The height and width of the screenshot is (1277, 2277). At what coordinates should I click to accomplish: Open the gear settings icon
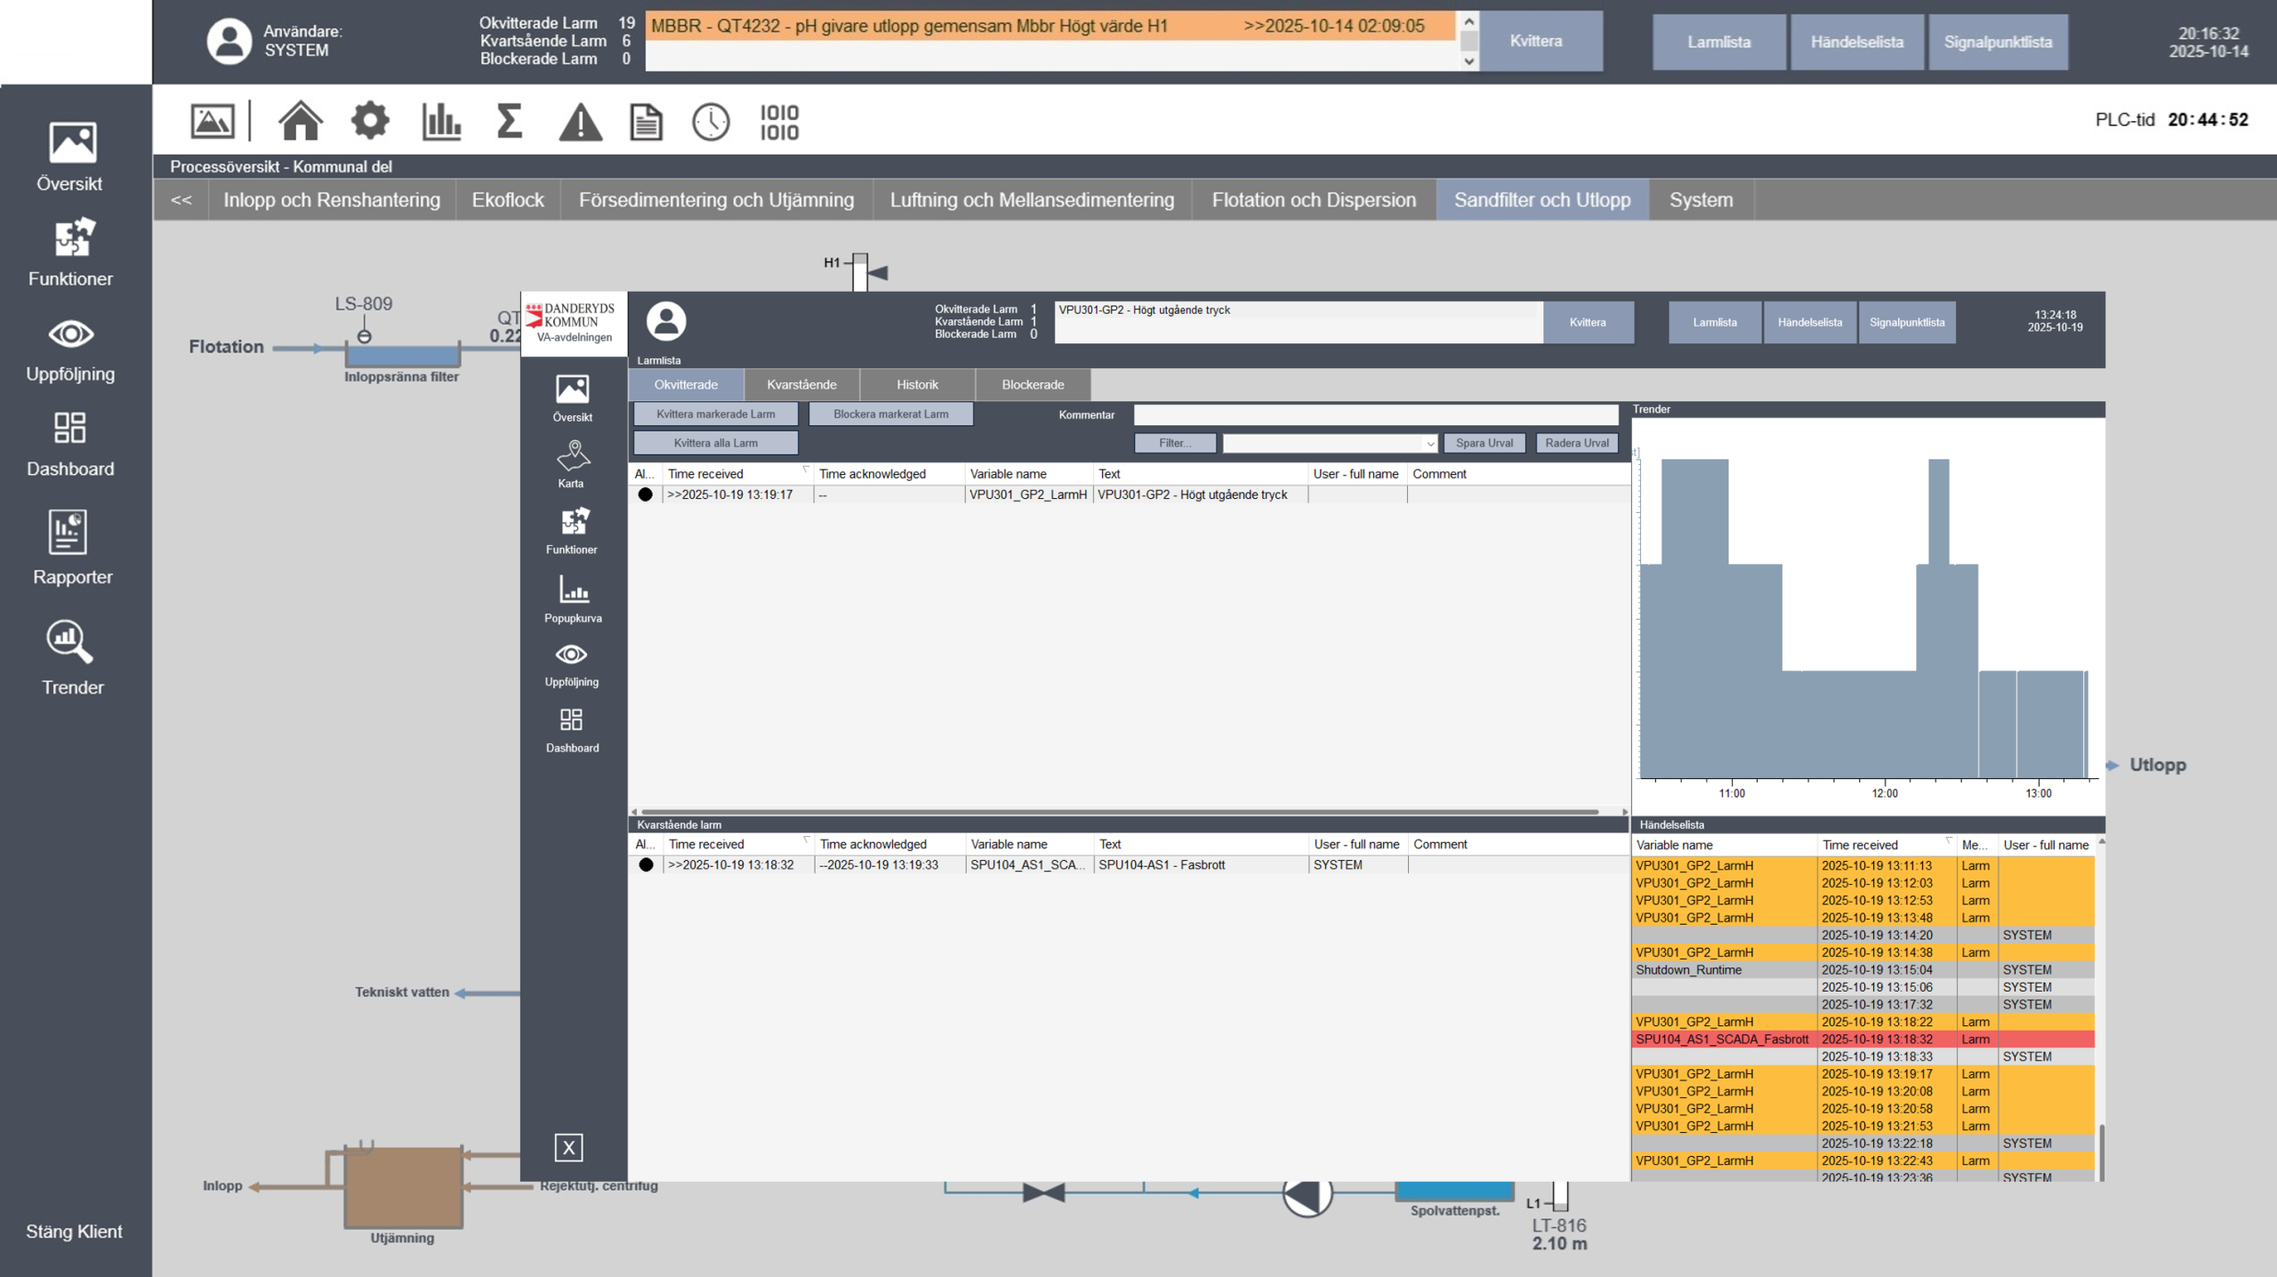coord(370,121)
